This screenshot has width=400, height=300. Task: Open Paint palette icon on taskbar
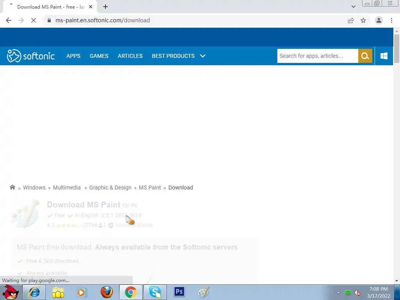point(203,292)
